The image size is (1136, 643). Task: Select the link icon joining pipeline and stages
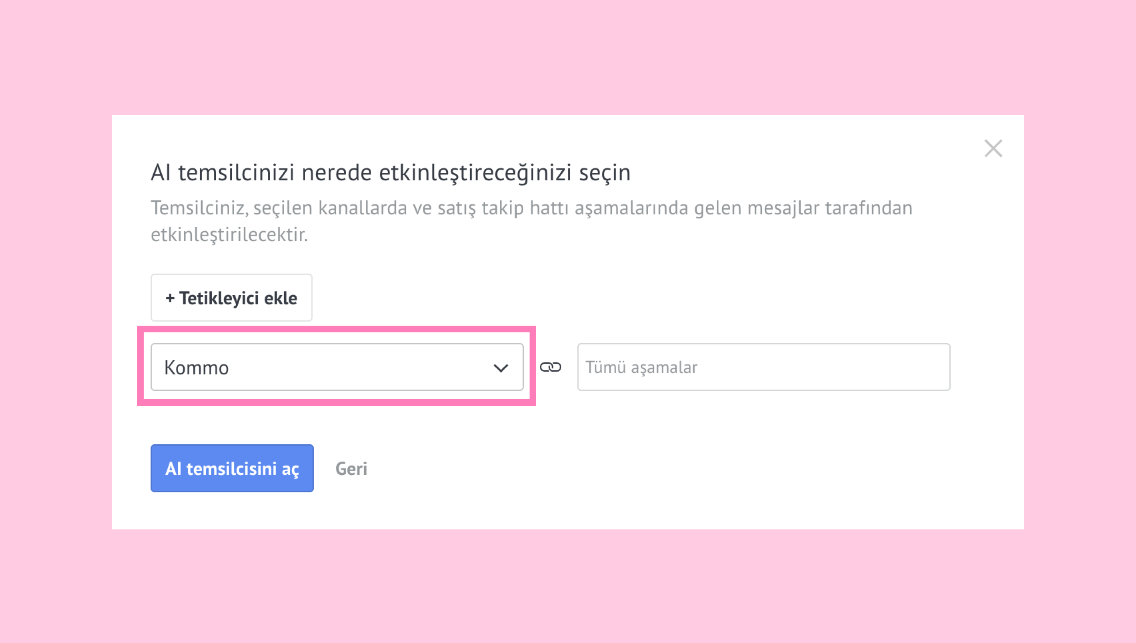[550, 367]
